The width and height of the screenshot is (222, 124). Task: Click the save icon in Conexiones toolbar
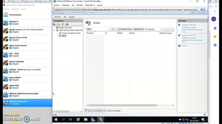59,24
